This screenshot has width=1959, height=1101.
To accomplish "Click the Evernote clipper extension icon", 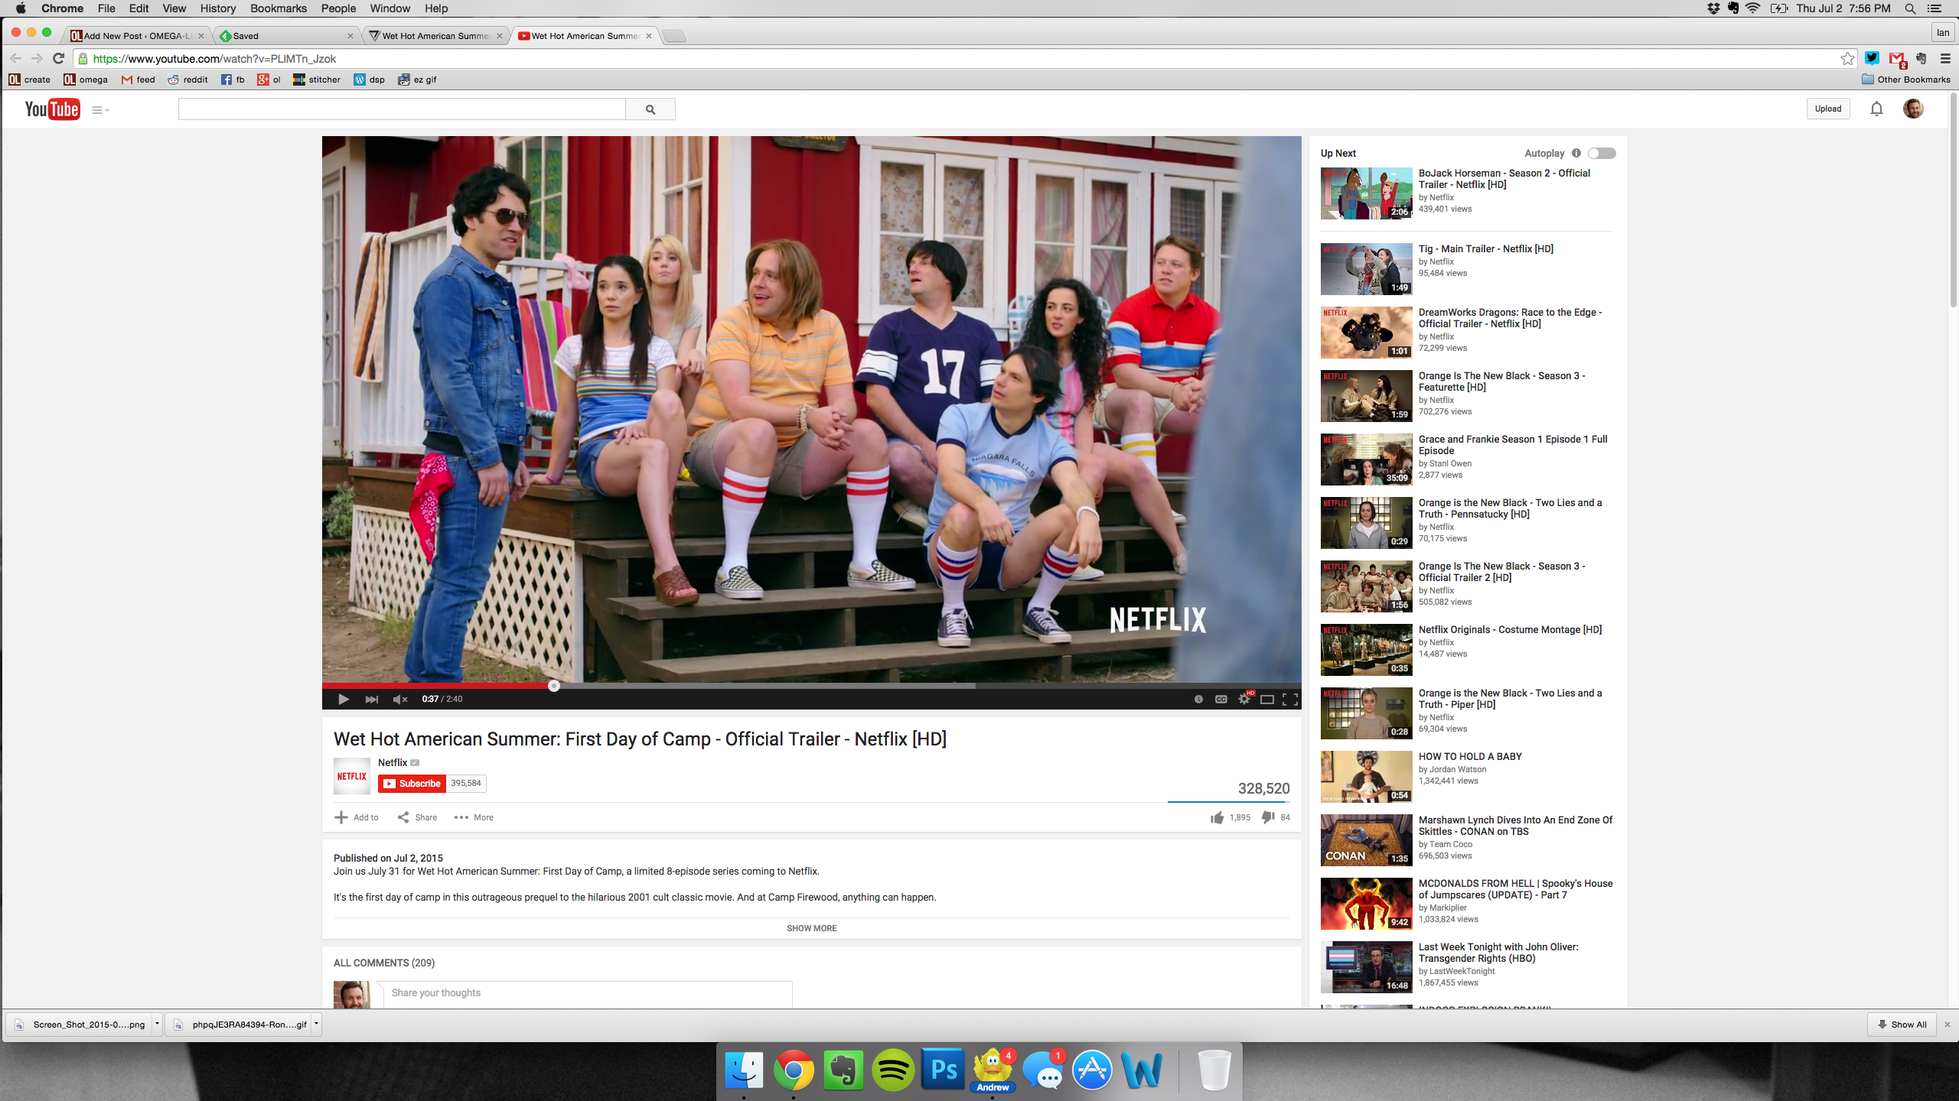I will click(1922, 58).
